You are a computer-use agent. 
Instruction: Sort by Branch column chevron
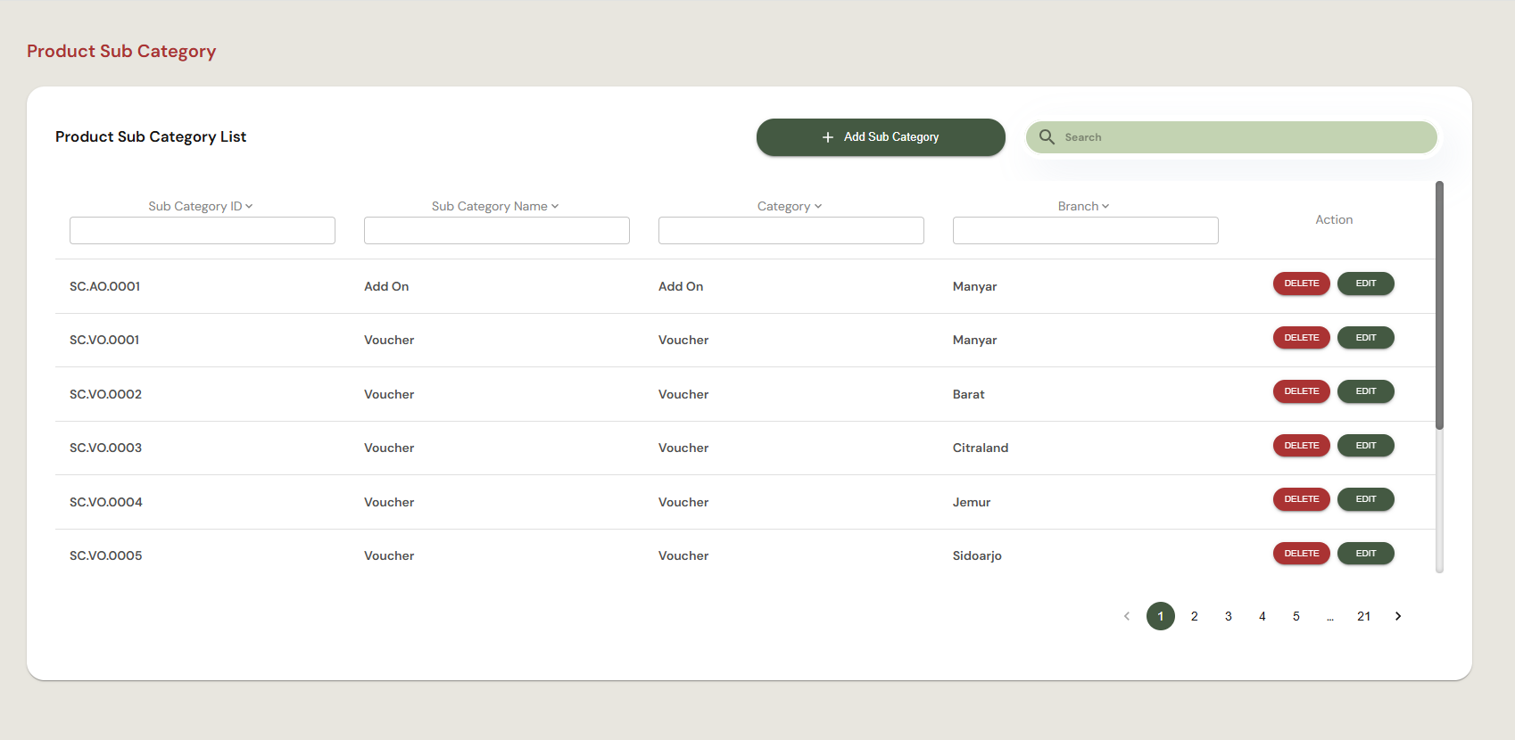pyautogui.click(x=1105, y=206)
